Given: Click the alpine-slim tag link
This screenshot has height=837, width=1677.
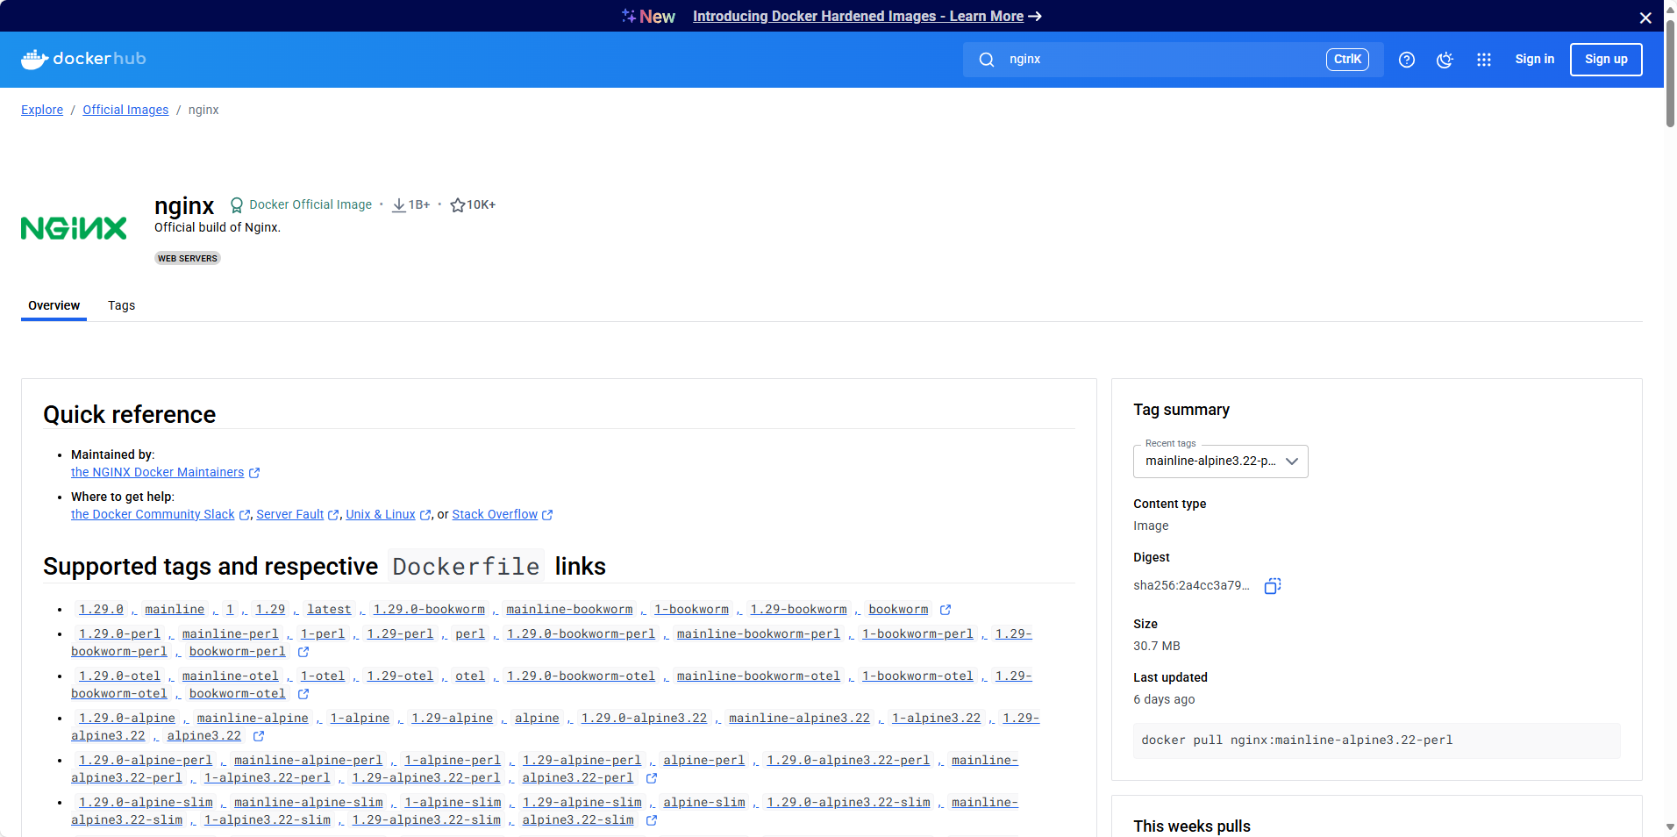Looking at the screenshot, I should coord(704,802).
